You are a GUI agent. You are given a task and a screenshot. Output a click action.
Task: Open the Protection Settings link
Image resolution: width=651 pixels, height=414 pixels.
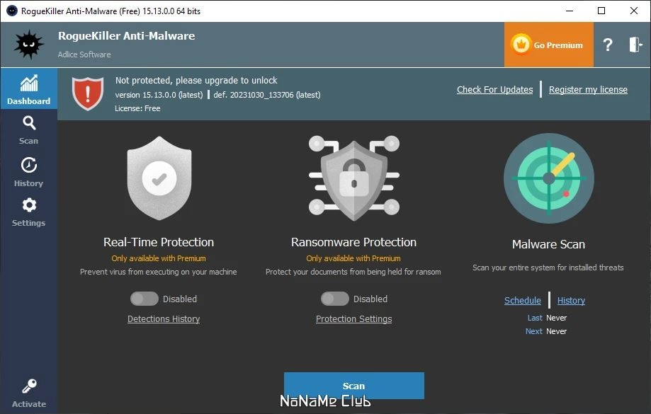pyautogui.click(x=353, y=319)
